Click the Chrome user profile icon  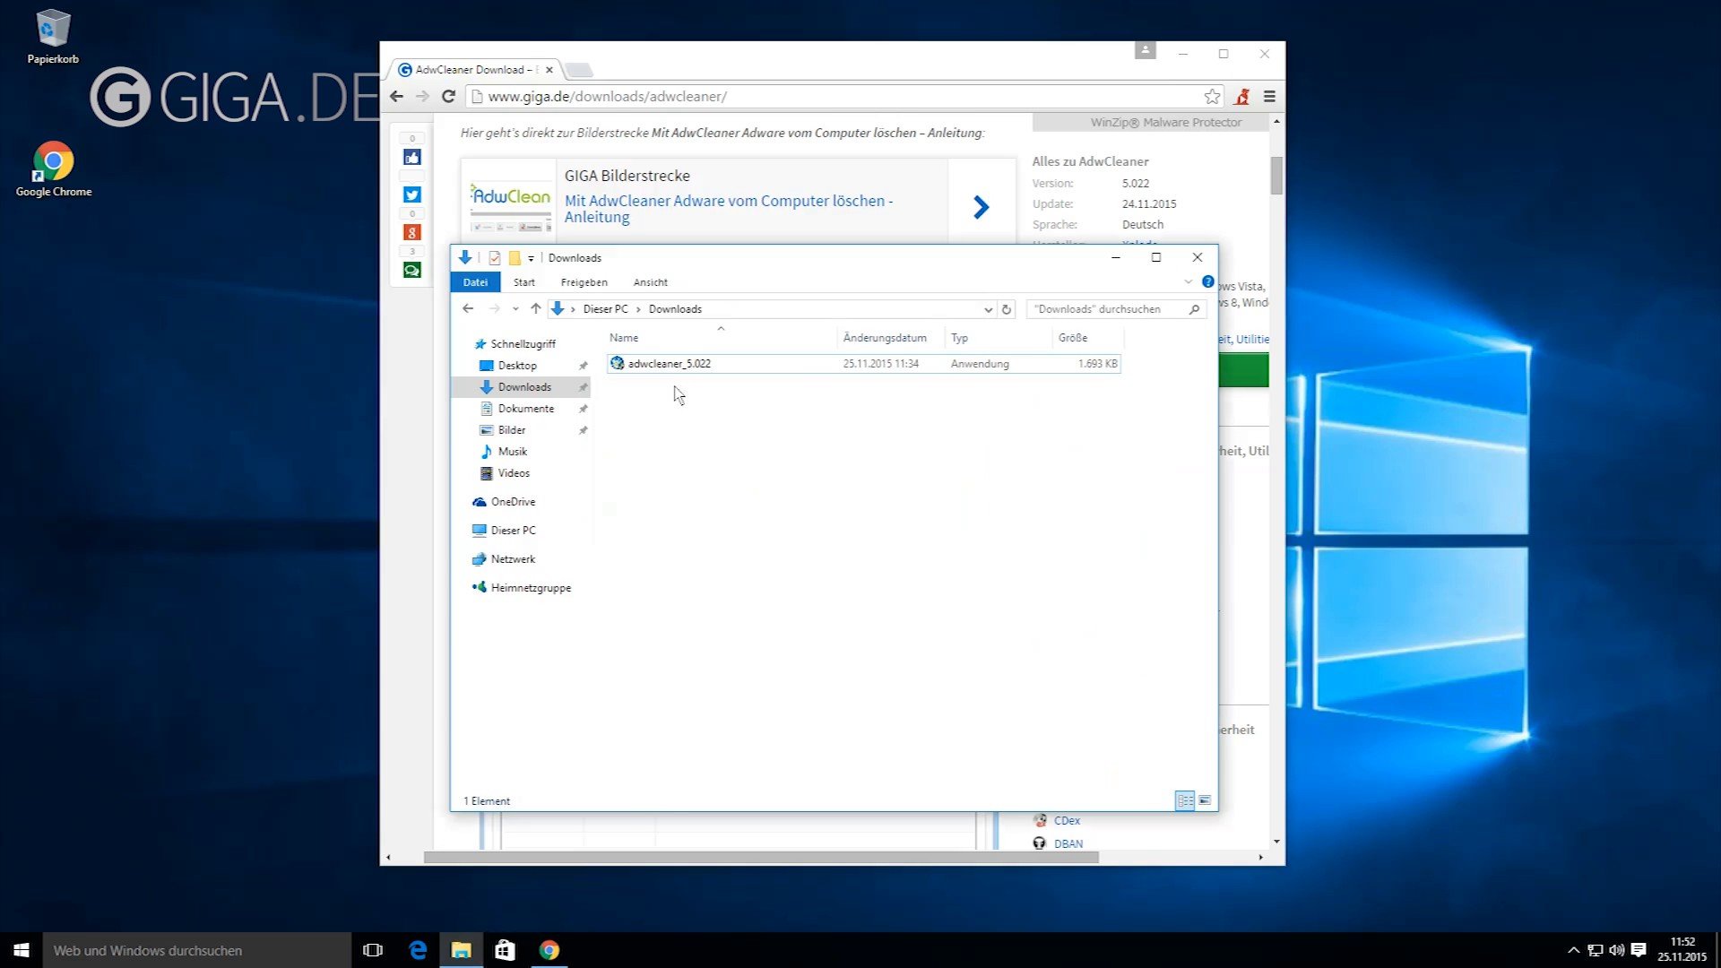1146,50
